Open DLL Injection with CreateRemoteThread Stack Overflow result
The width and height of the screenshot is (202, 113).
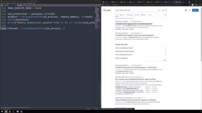[x=135, y=79]
